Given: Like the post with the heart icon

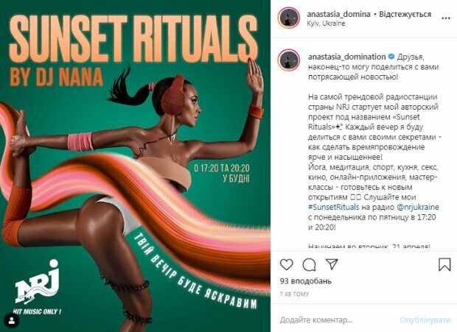Looking at the screenshot, I should (287, 264).
